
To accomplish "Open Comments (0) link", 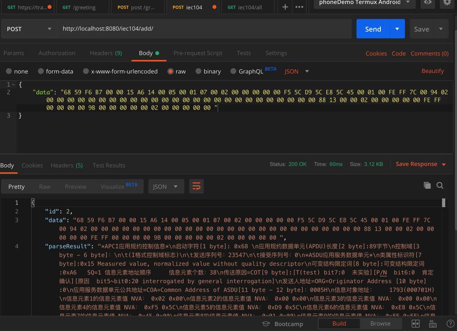I will [x=429, y=54].
